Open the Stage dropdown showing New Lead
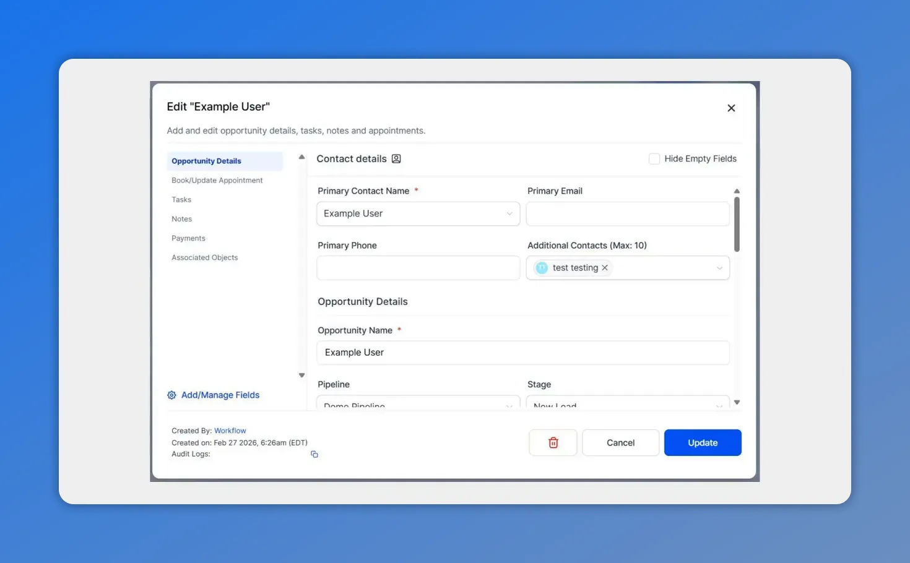910x563 pixels. click(x=719, y=404)
